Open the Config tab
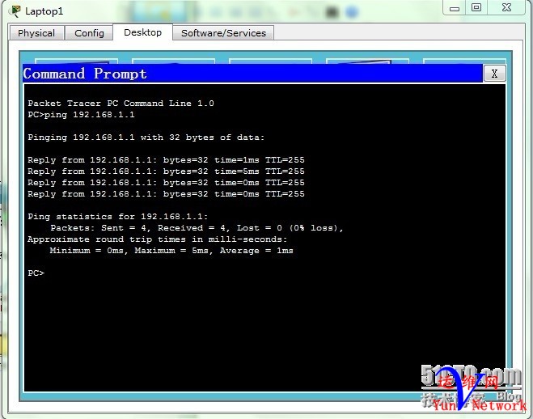Viewport: 533px width, 419px height. pos(89,33)
